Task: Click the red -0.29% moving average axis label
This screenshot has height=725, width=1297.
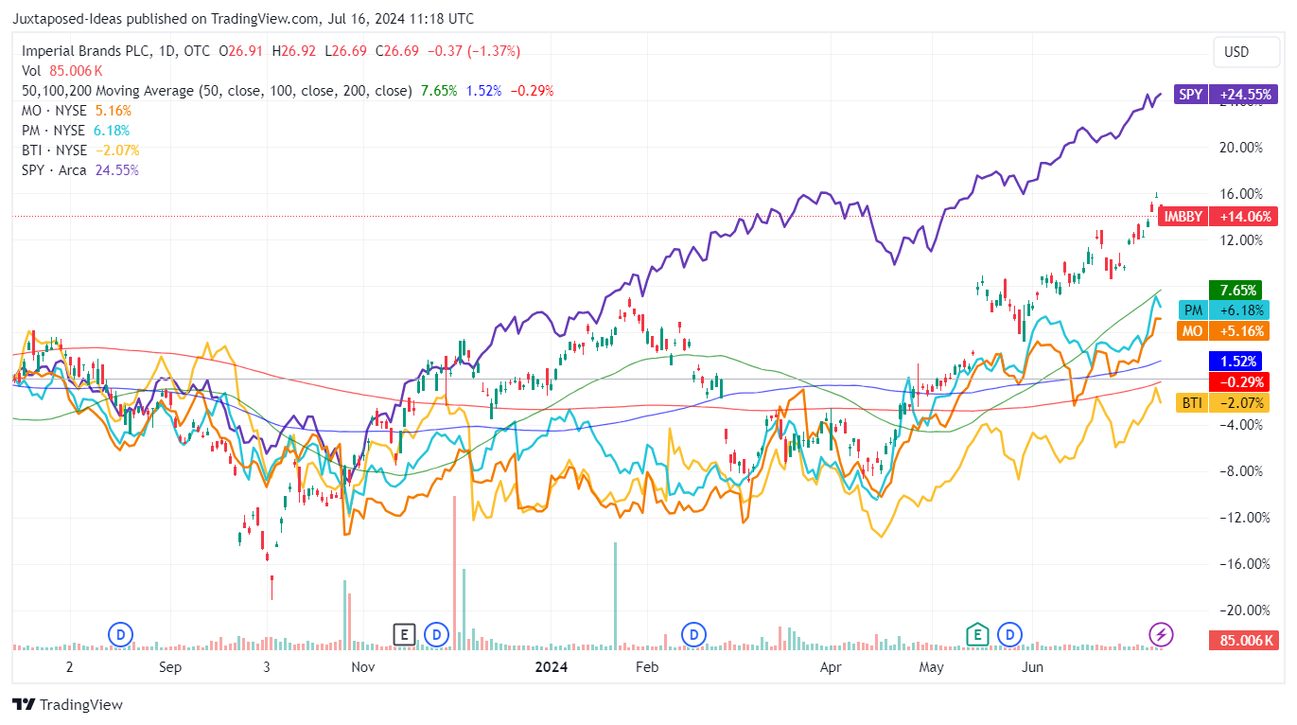Action: click(x=1238, y=382)
